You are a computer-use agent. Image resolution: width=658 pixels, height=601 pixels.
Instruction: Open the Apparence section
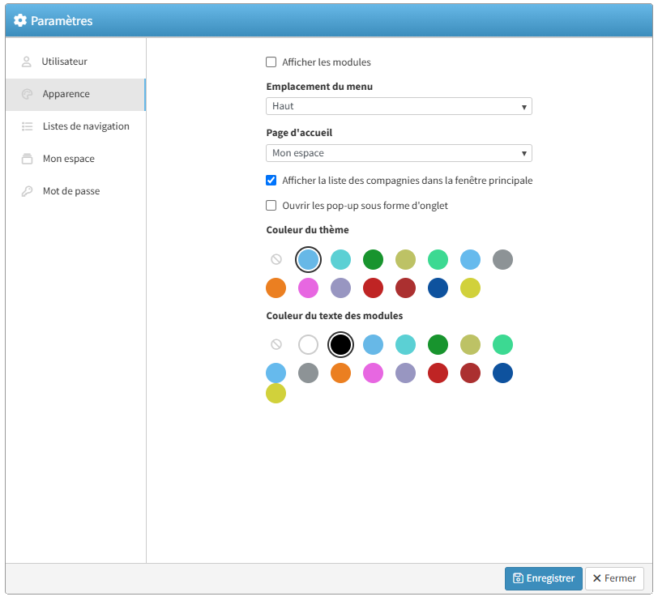click(x=76, y=94)
